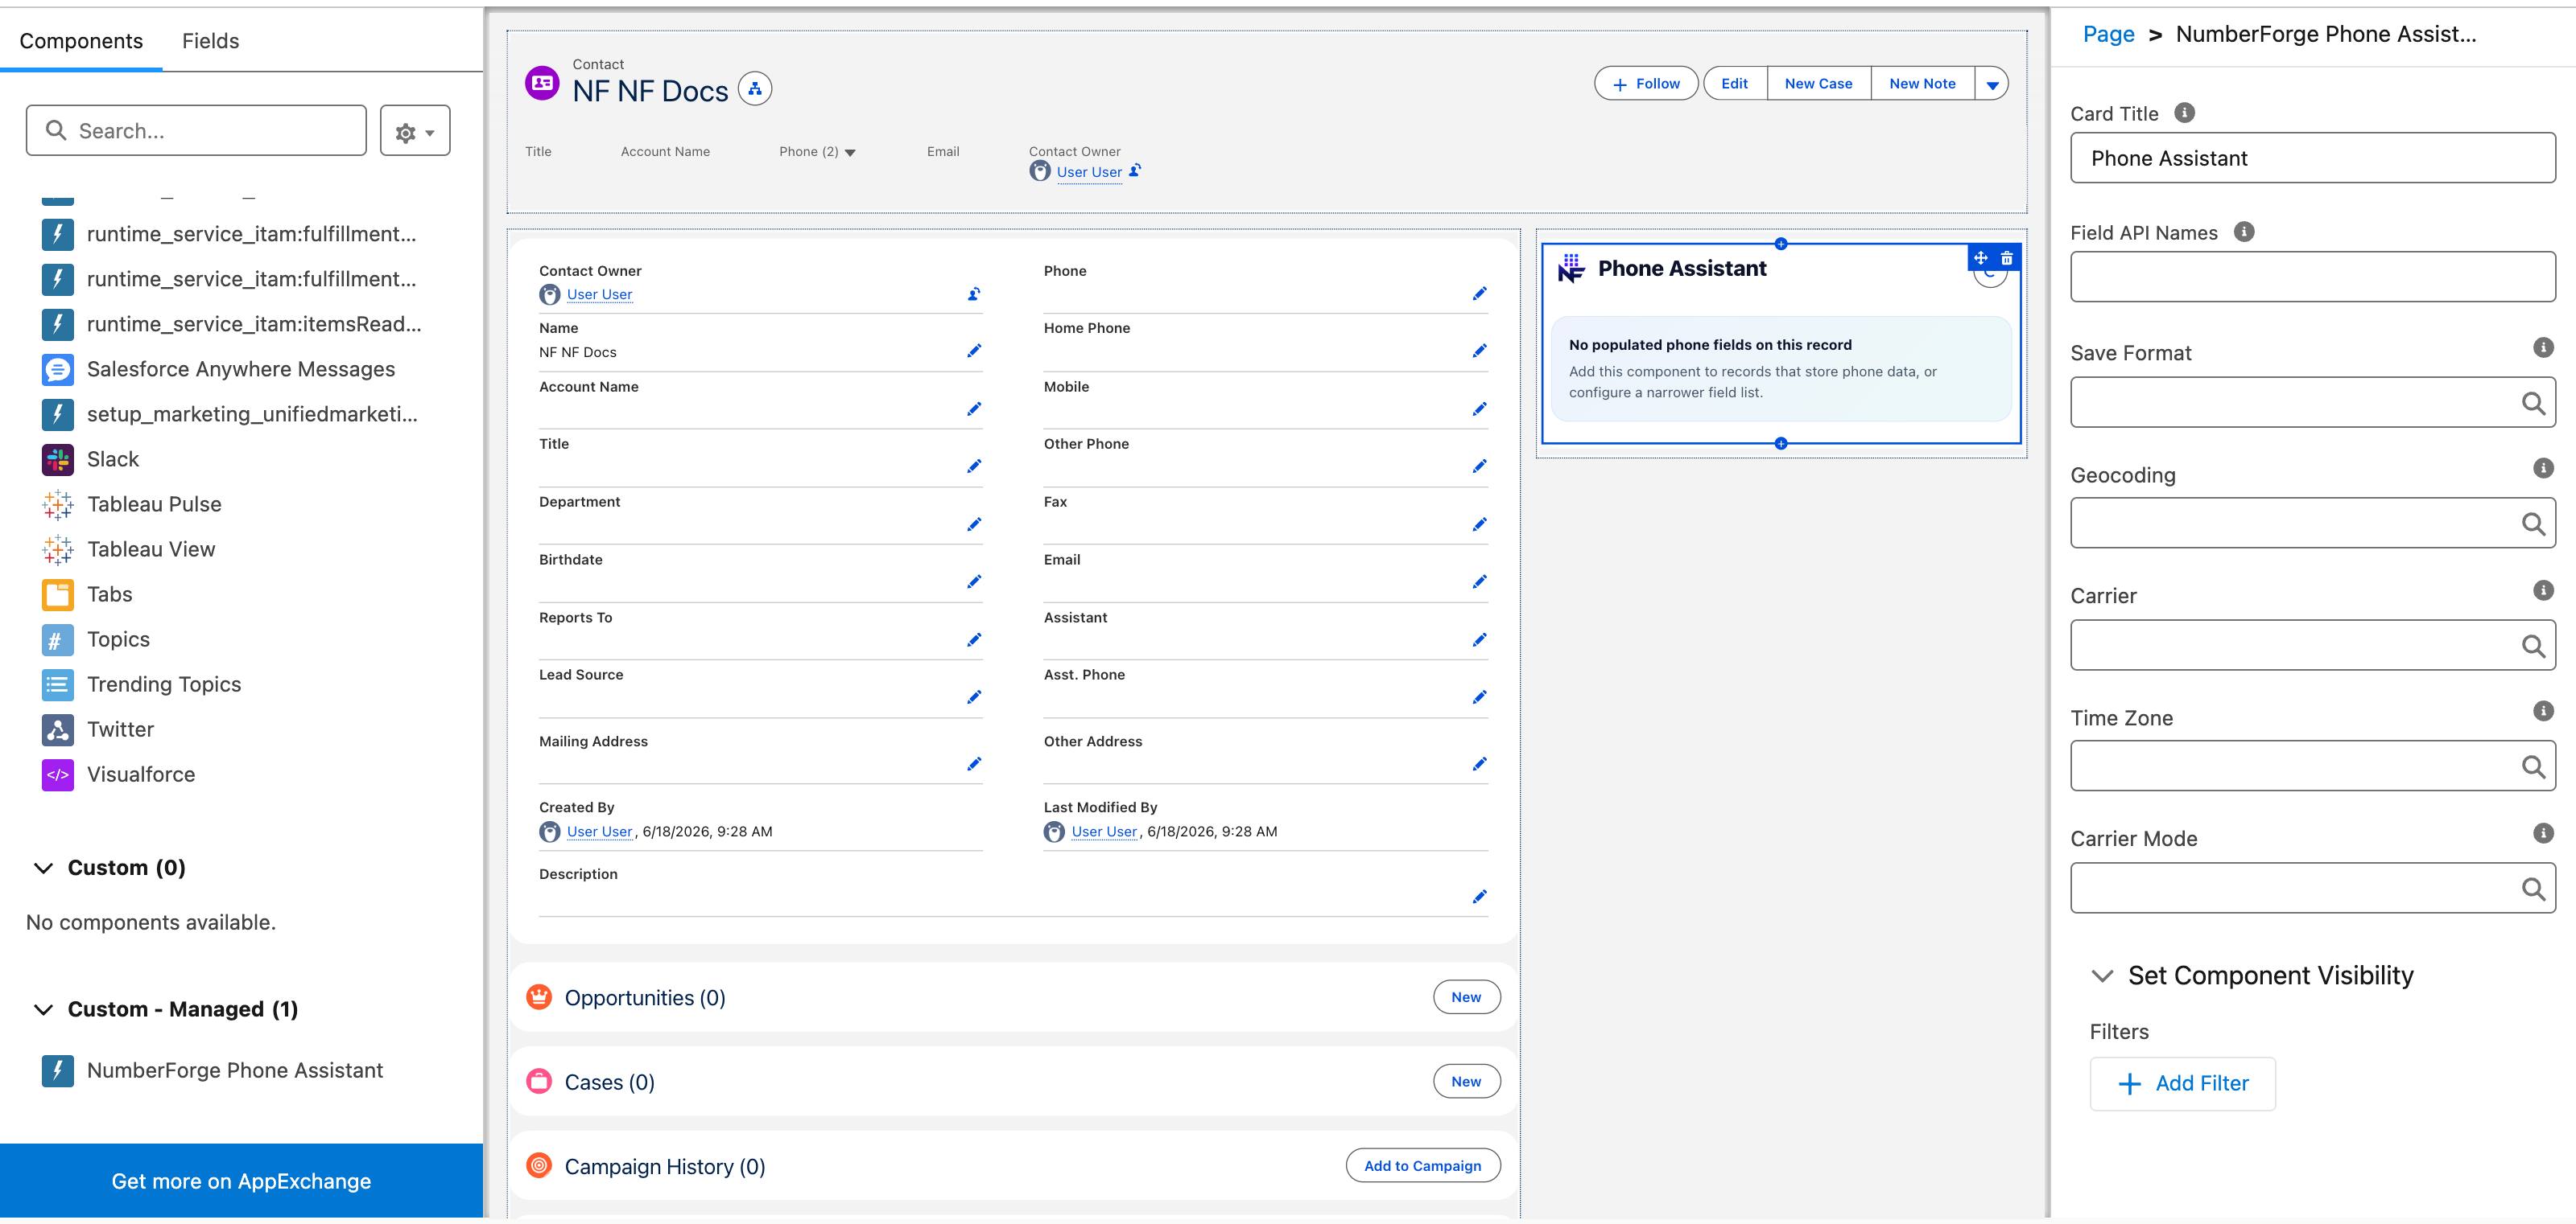Viewport: 2576px width, 1224px height.
Task: Click the Field API Names info icon
Action: click(2244, 232)
